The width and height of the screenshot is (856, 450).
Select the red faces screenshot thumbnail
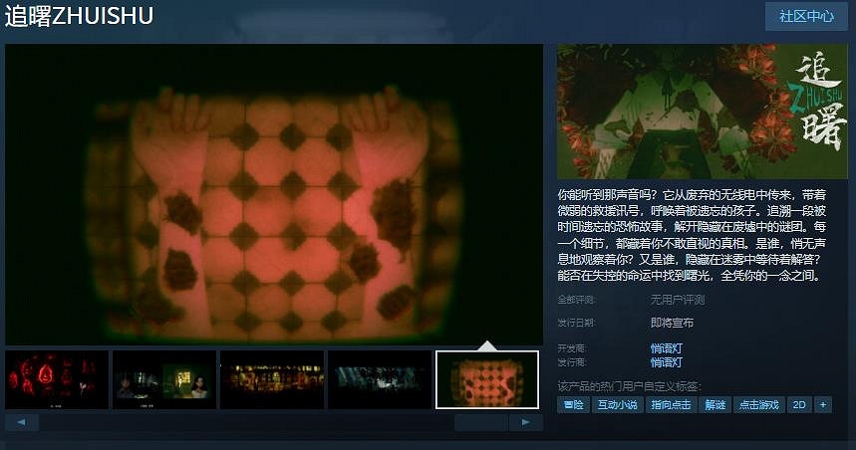[57, 379]
